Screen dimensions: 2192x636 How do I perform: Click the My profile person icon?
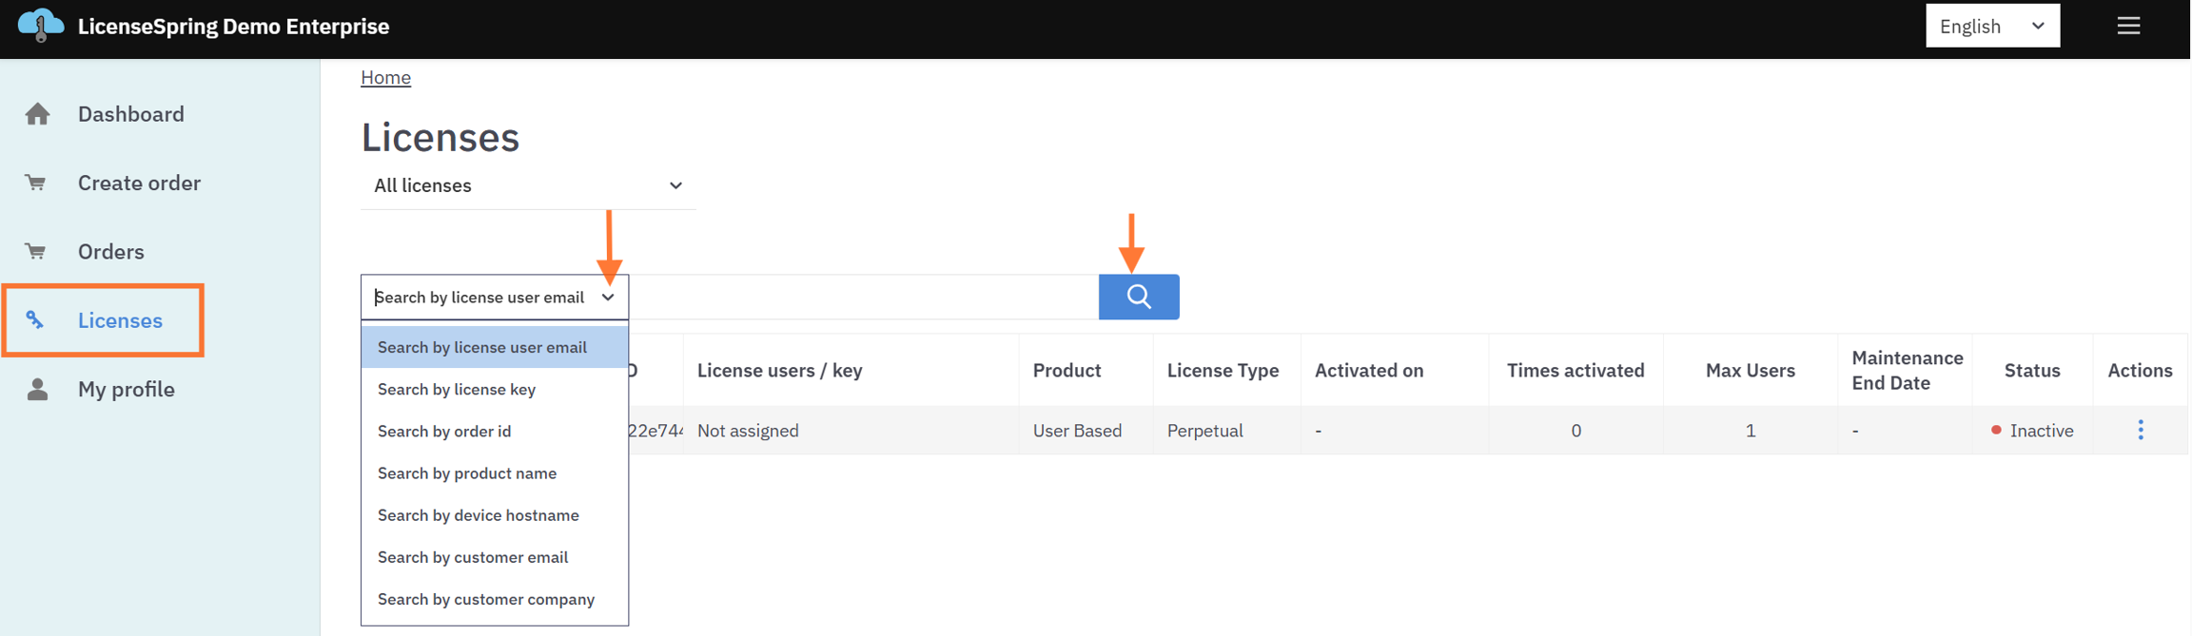[x=37, y=389]
